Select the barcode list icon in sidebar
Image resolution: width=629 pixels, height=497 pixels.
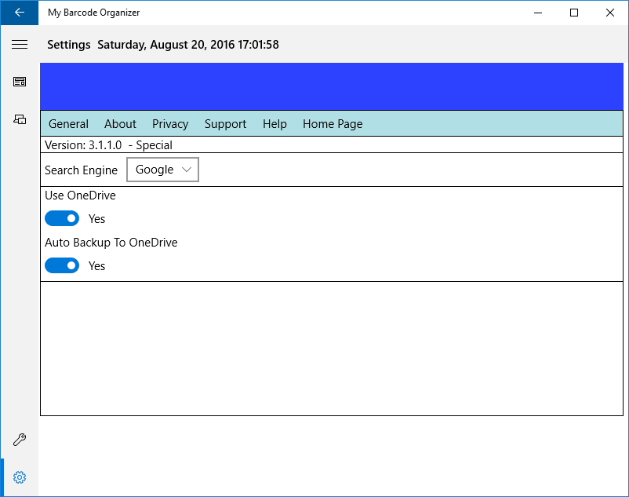(20, 81)
